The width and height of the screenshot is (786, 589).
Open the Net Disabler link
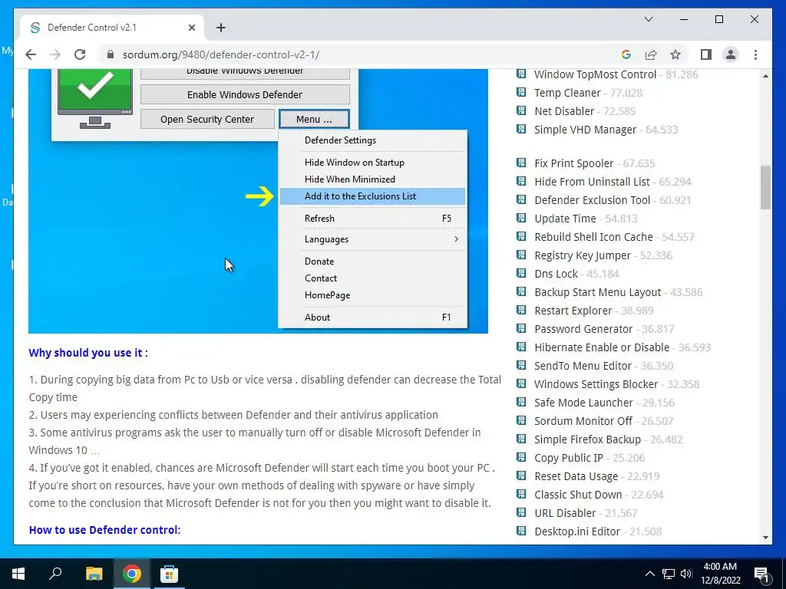pos(564,111)
